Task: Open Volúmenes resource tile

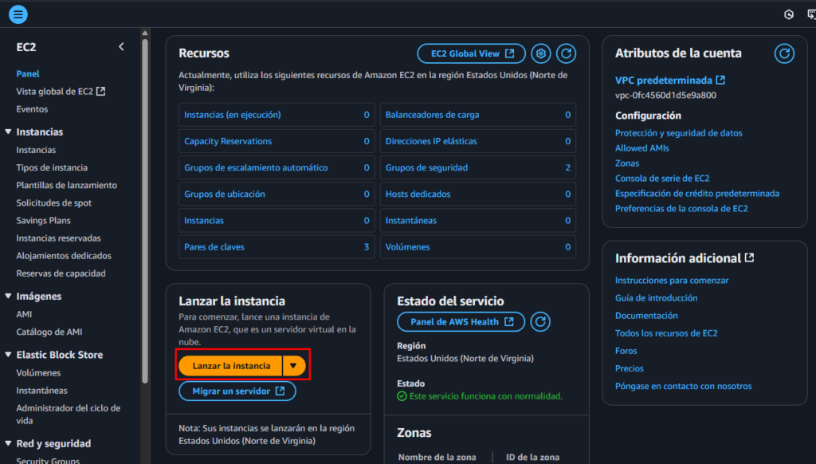Action: [478, 247]
